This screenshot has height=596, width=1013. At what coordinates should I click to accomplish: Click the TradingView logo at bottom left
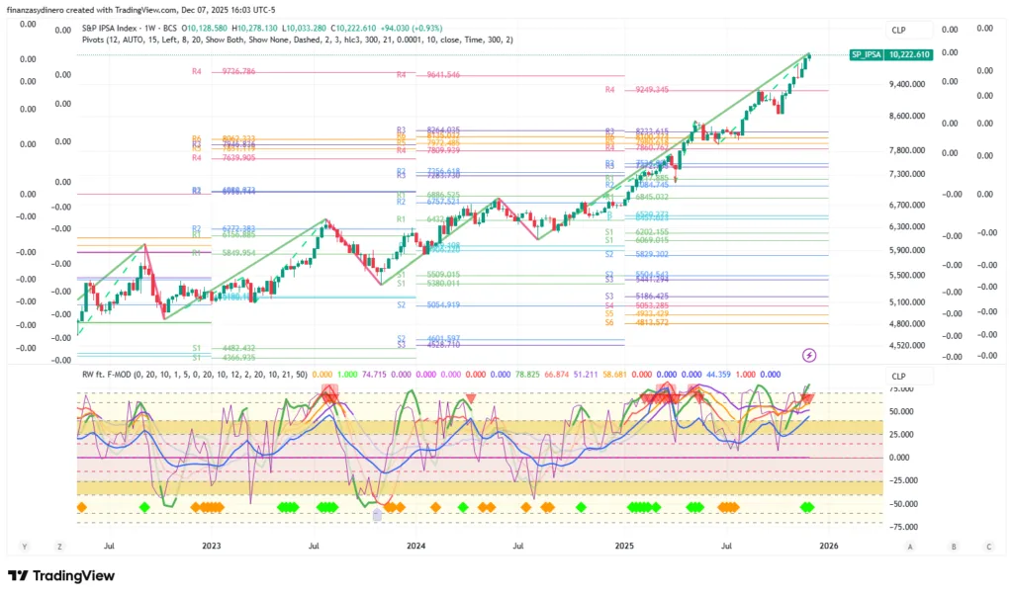pos(59,576)
